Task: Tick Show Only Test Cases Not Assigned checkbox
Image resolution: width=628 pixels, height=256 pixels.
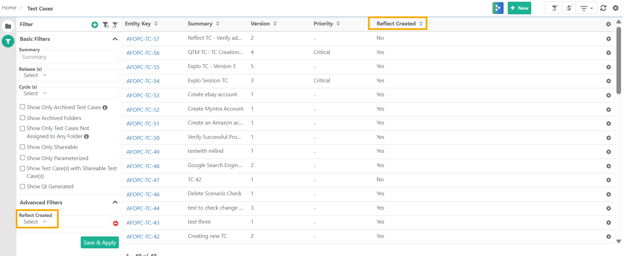Action: click(22, 128)
